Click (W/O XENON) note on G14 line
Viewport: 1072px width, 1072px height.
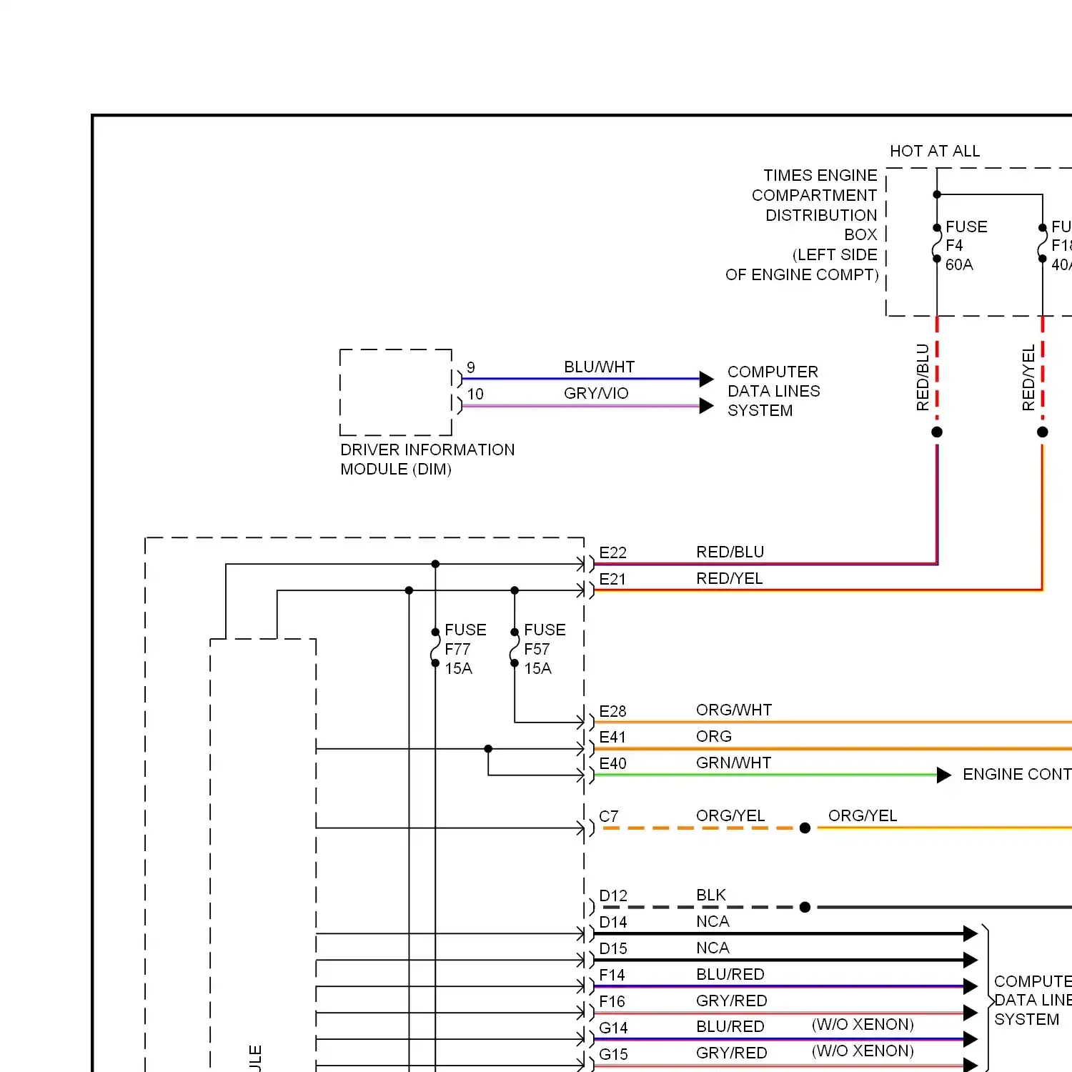(x=863, y=1024)
